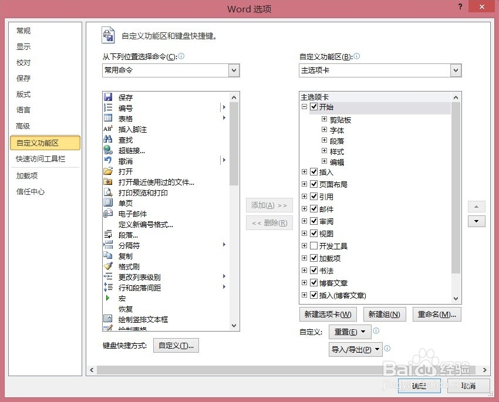
Task: Enable the 开发工具 tab checkbox
Action: tap(315, 246)
